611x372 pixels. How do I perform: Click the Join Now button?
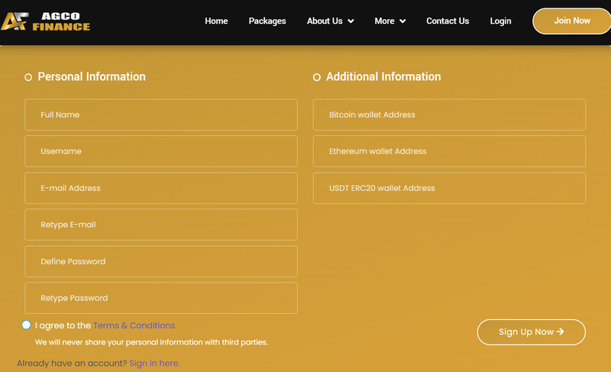pos(571,21)
